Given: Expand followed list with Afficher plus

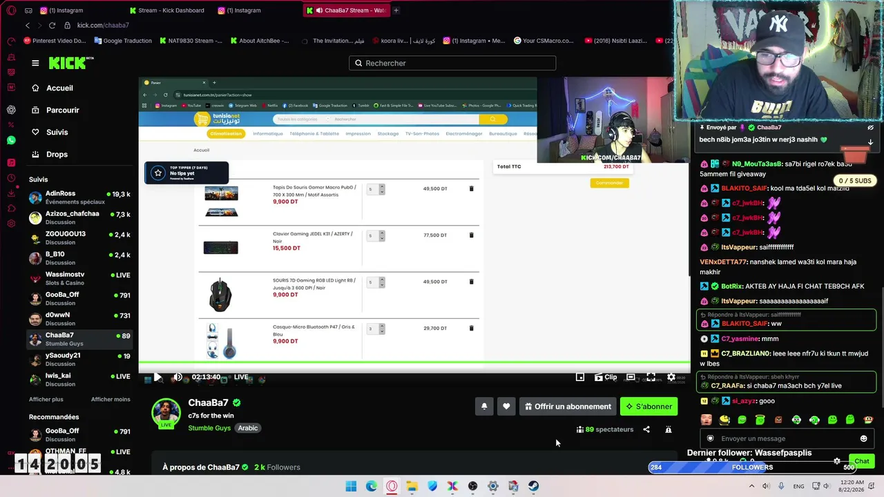Looking at the screenshot, I should 46,399.
